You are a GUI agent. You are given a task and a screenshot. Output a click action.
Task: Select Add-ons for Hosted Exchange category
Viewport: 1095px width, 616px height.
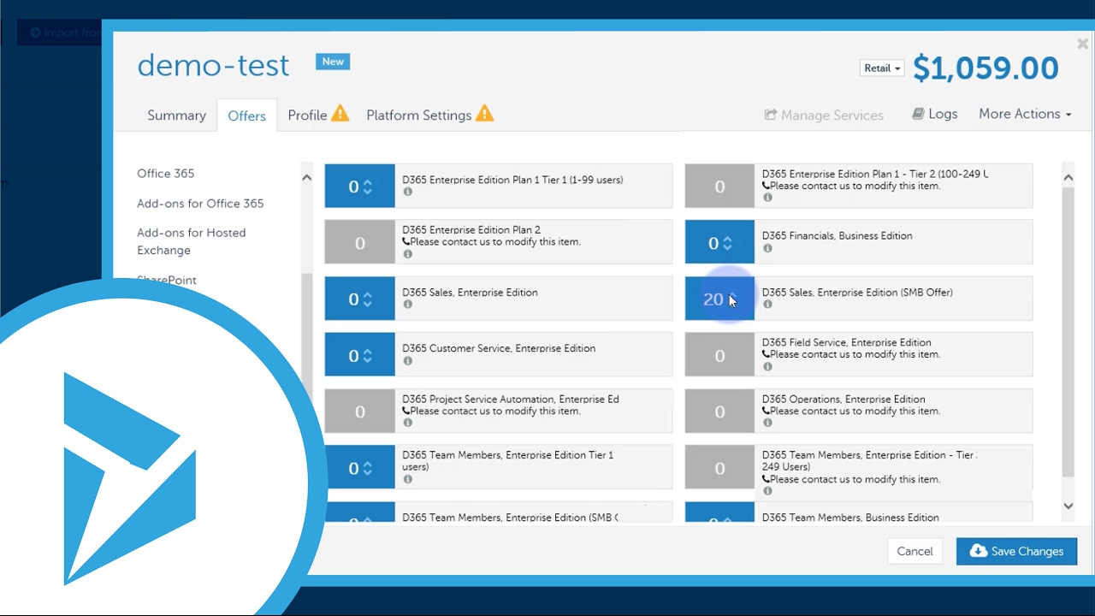click(x=192, y=241)
